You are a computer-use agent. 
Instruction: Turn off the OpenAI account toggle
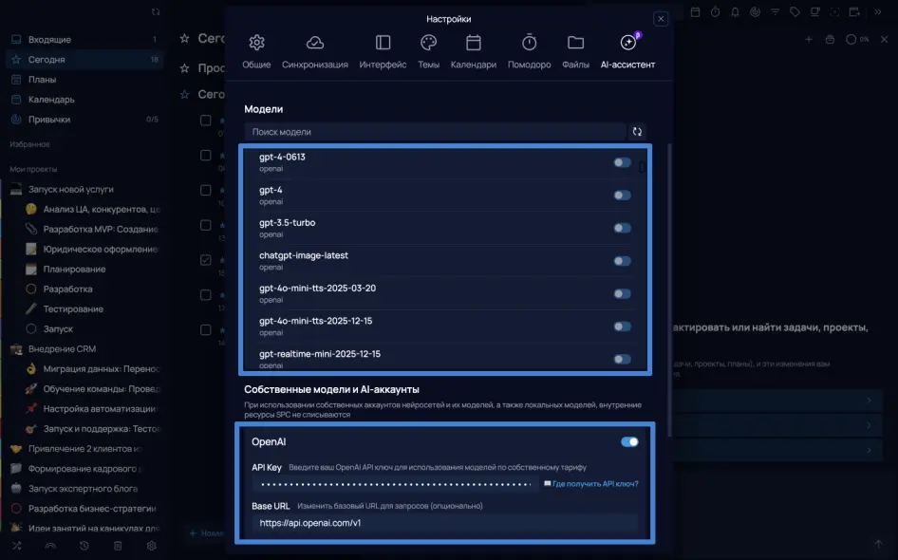pyautogui.click(x=629, y=441)
